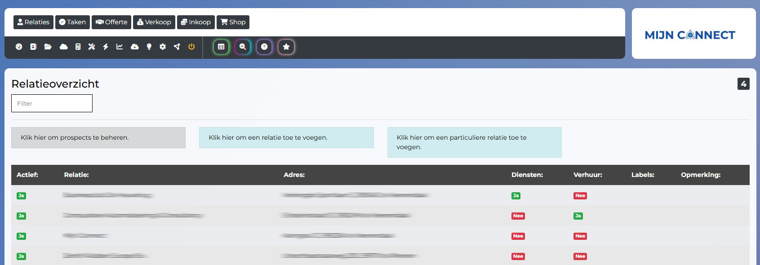Open the address book icon
This screenshot has height=265, width=760.
33,47
